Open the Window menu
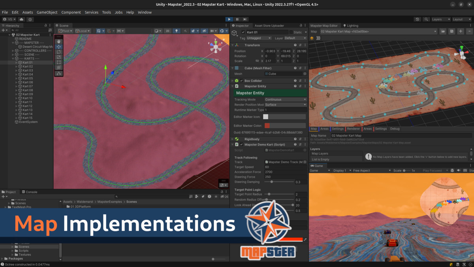The image size is (474, 267). (145, 12)
